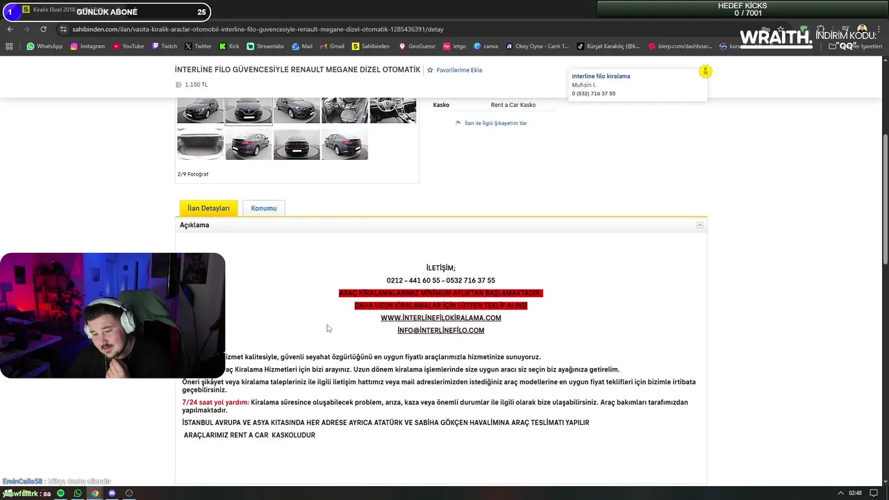889x500 pixels.
Task: Open OBS Studio from the taskbar
Action: point(128,493)
